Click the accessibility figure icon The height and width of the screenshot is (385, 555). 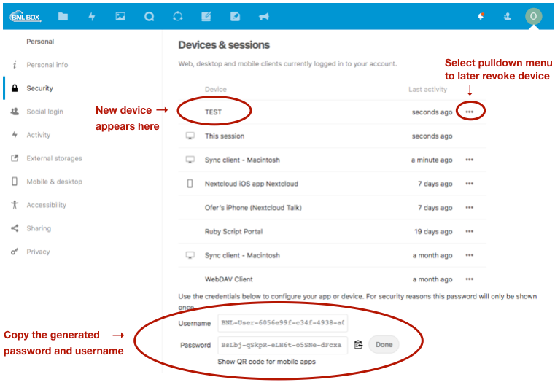15,204
